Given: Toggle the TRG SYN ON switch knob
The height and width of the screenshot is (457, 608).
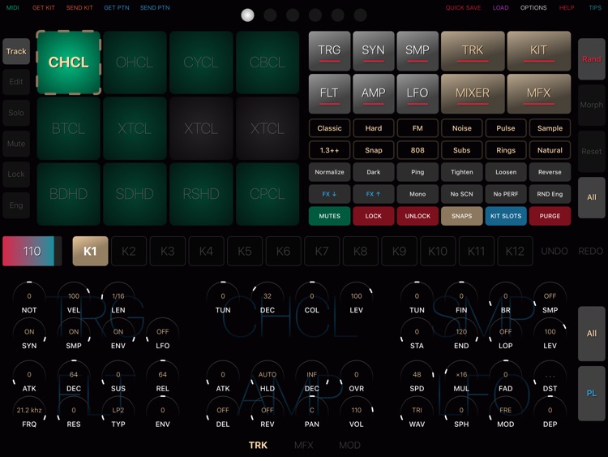Looking at the screenshot, I should tap(29, 335).
